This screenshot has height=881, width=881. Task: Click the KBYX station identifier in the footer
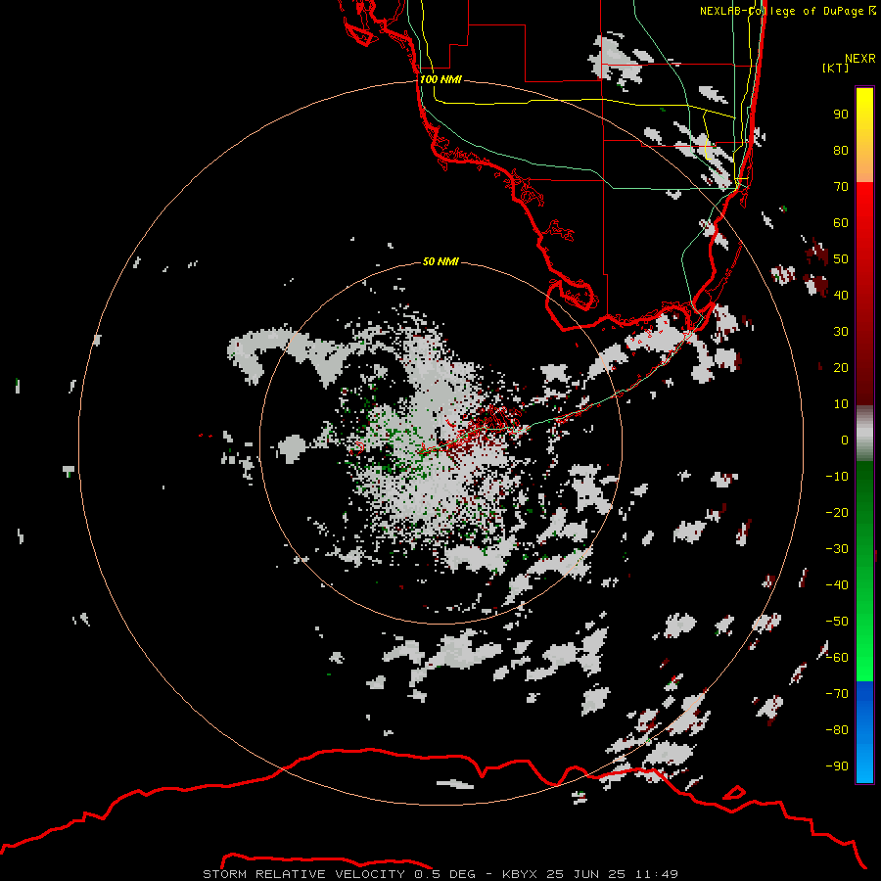tap(520, 874)
